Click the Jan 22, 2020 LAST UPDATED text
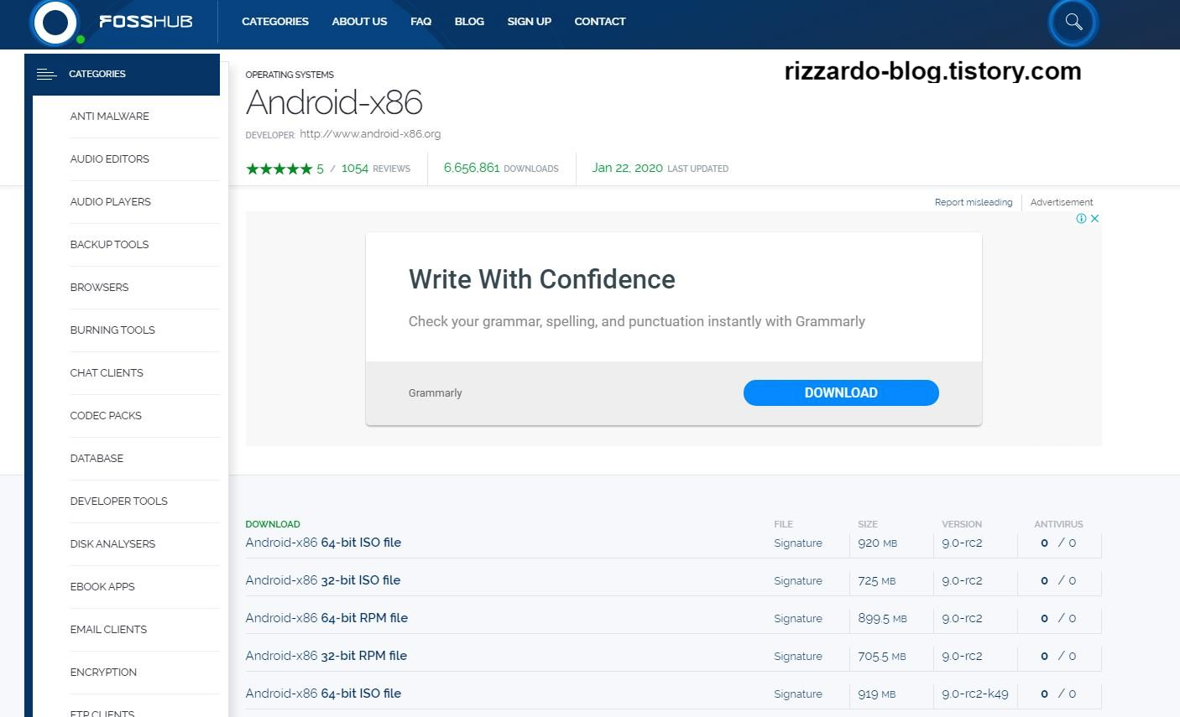1180x717 pixels. point(660,169)
